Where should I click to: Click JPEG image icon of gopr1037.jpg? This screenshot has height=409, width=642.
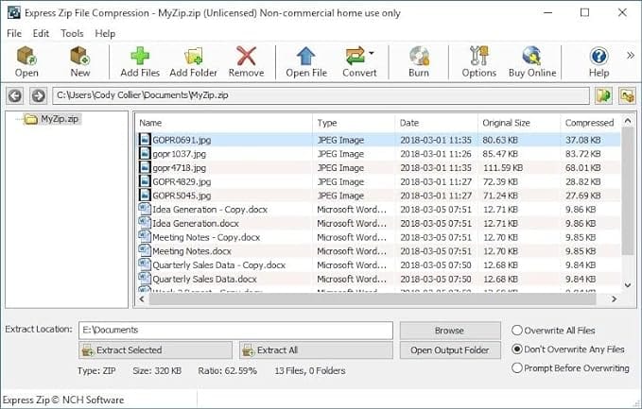[x=145, y=153]
